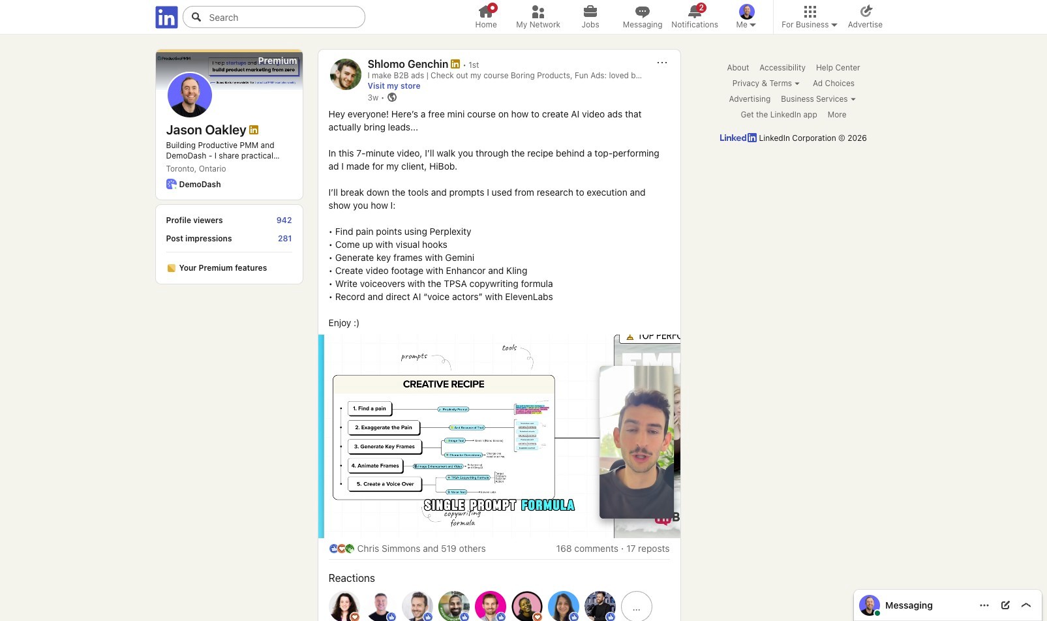The width and height of the screenshot is (1047, 621).
Task: Open Shlomo Genchin's profile name
Action: pyautogui.click(x=408, y=64)
